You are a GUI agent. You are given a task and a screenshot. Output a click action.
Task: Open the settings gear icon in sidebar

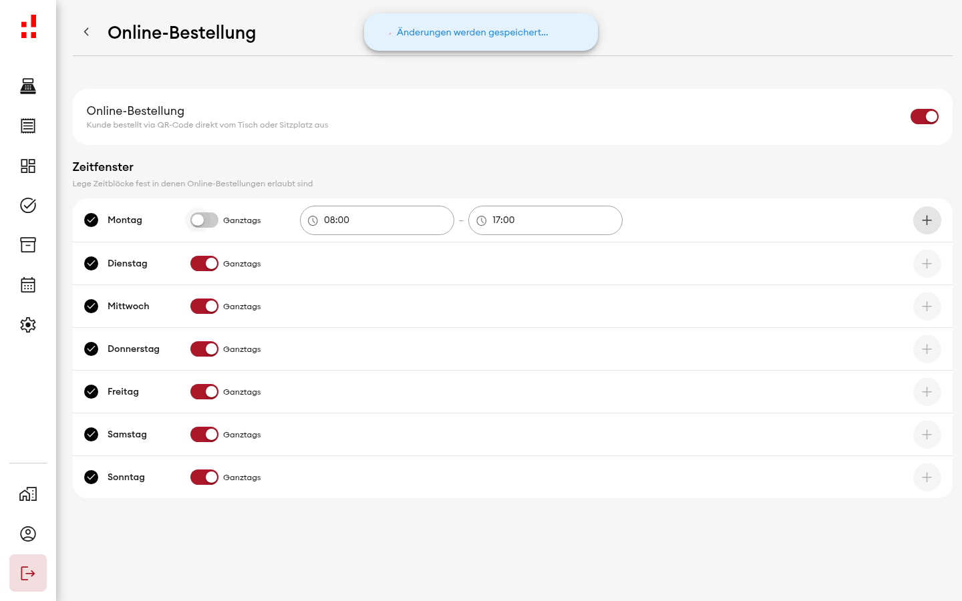click(28, 325)
